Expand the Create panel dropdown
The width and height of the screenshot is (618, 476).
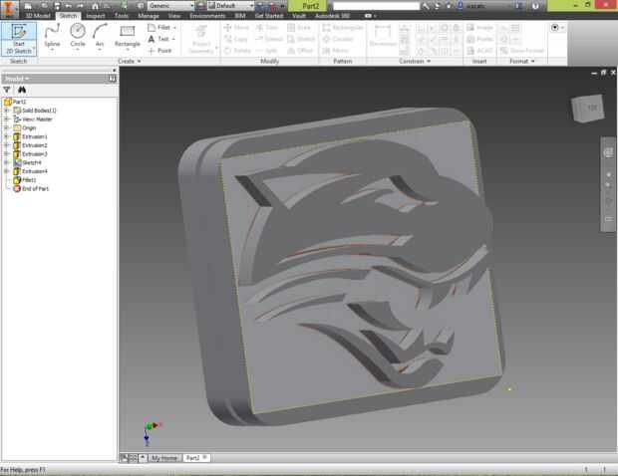coord(130,61)
